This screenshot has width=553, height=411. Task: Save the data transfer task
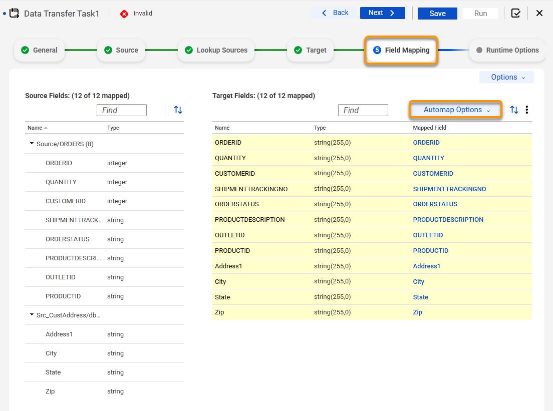(x=437, y=14)
